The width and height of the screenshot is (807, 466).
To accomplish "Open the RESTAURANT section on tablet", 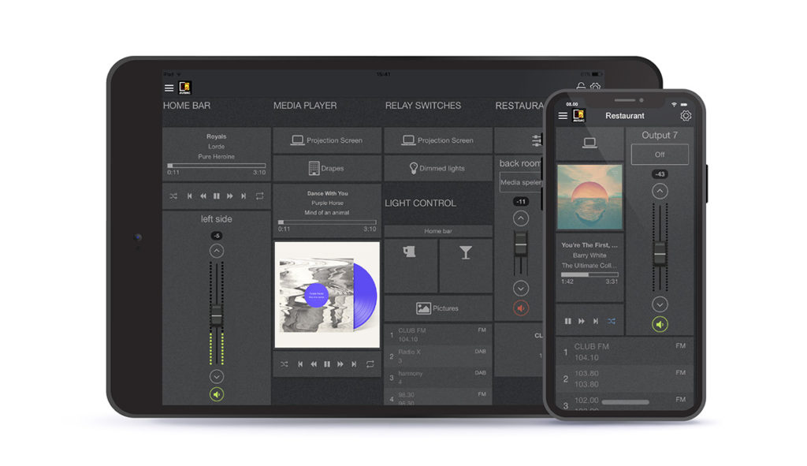I will pyautogui.click(x=519, y=106).
